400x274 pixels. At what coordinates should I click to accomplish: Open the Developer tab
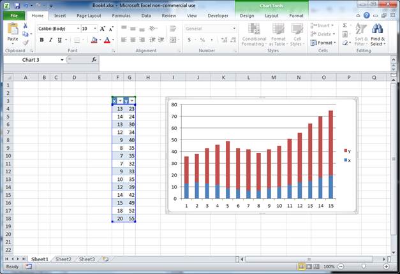(x=218, y=15)
